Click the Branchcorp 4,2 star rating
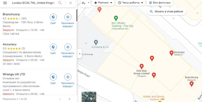This screenshot has height=102, width=202. coord(15,18)
